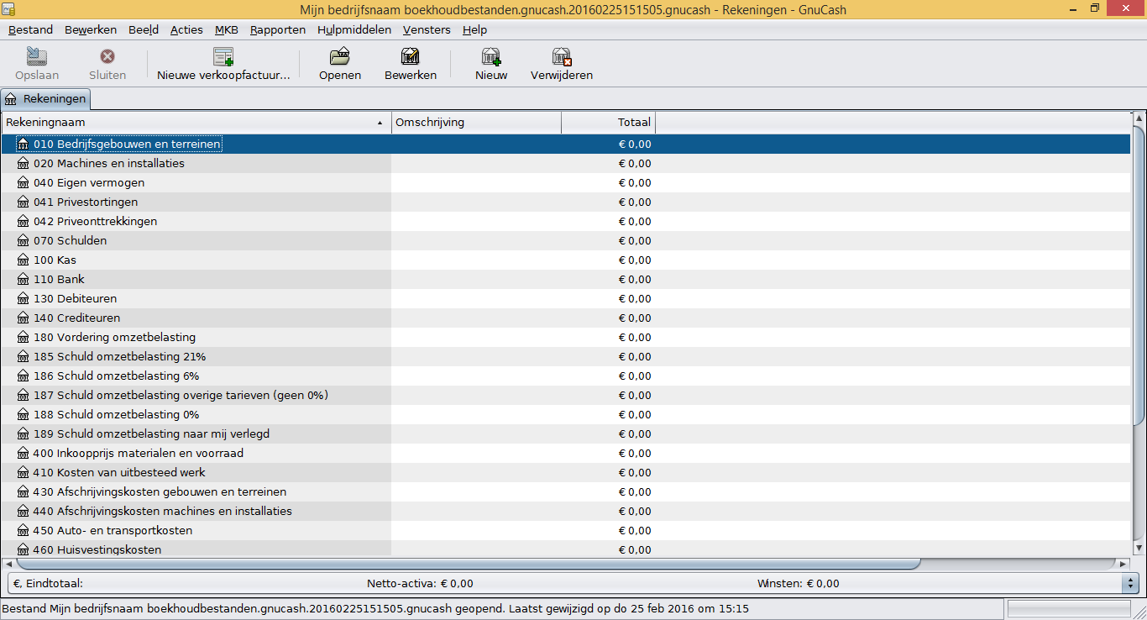Click the Bewerken edit account icon

tap(411, 57)
